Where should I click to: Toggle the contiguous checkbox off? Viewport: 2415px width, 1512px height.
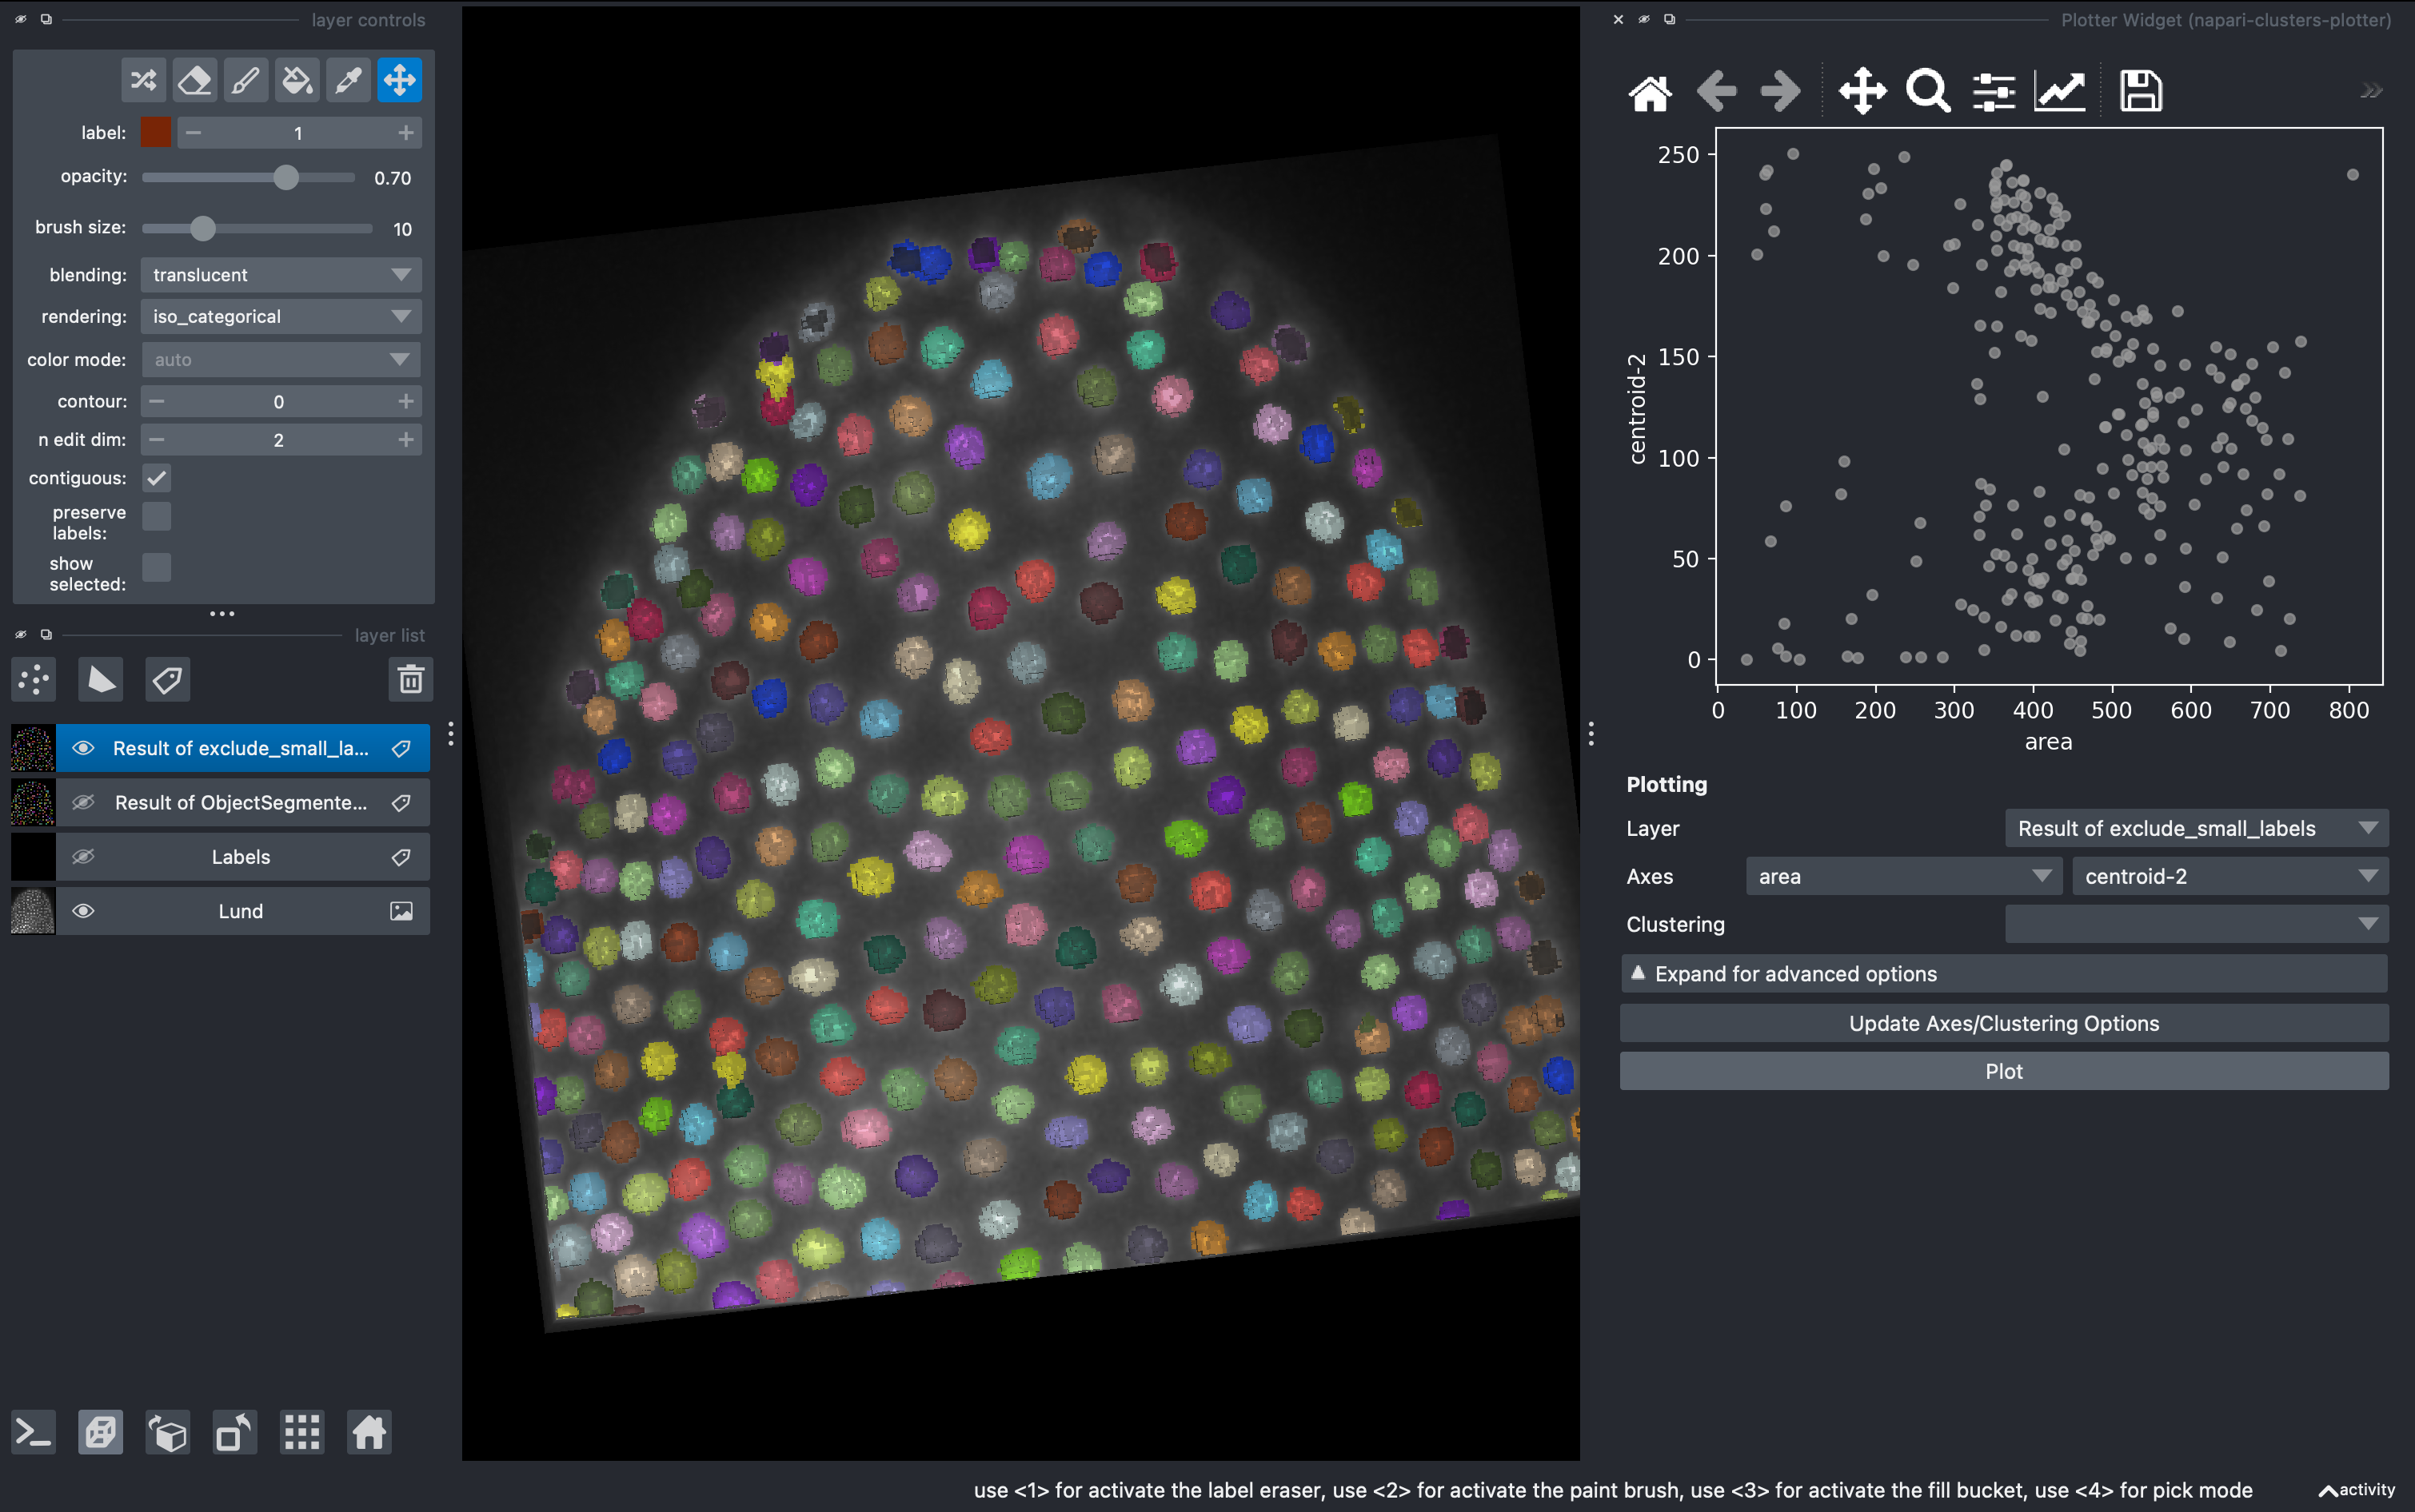(157, 478)
